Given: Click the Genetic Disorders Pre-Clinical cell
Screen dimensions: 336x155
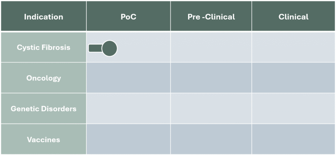Looking at the screenshot, I should point(211,109).
